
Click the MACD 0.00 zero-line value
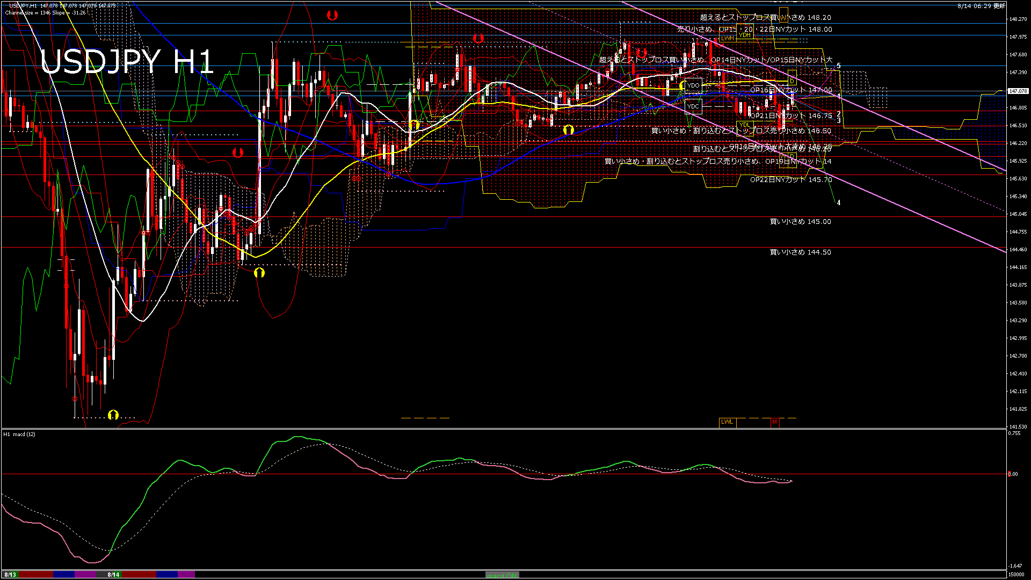click(1013, 474)
